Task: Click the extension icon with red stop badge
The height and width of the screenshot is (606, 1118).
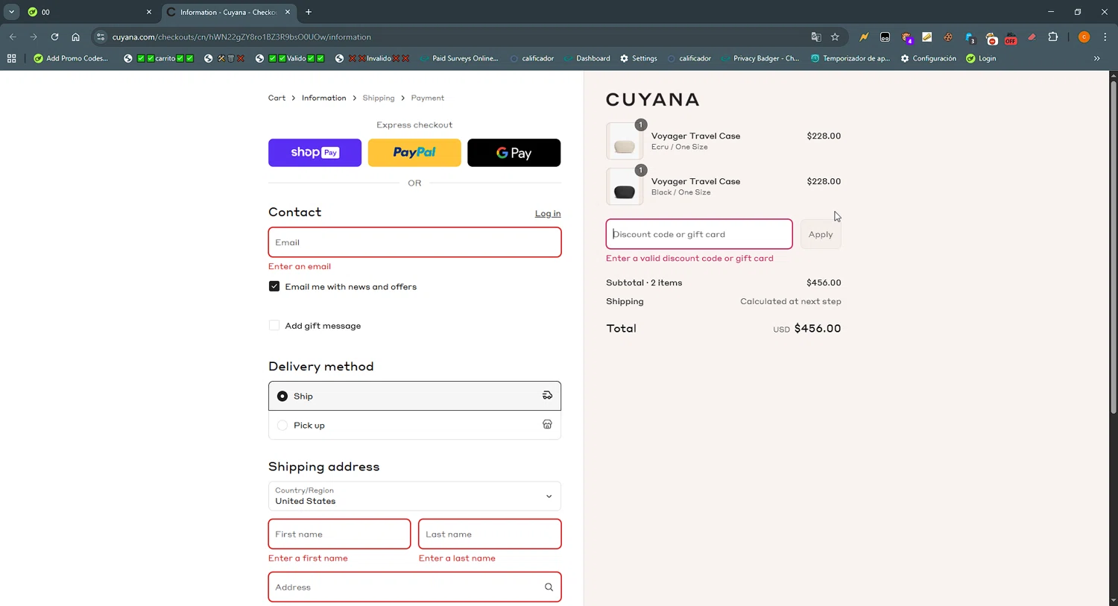Action: 991,37
